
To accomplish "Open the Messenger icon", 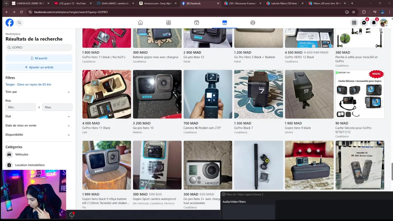I will (x=364, y=23).
